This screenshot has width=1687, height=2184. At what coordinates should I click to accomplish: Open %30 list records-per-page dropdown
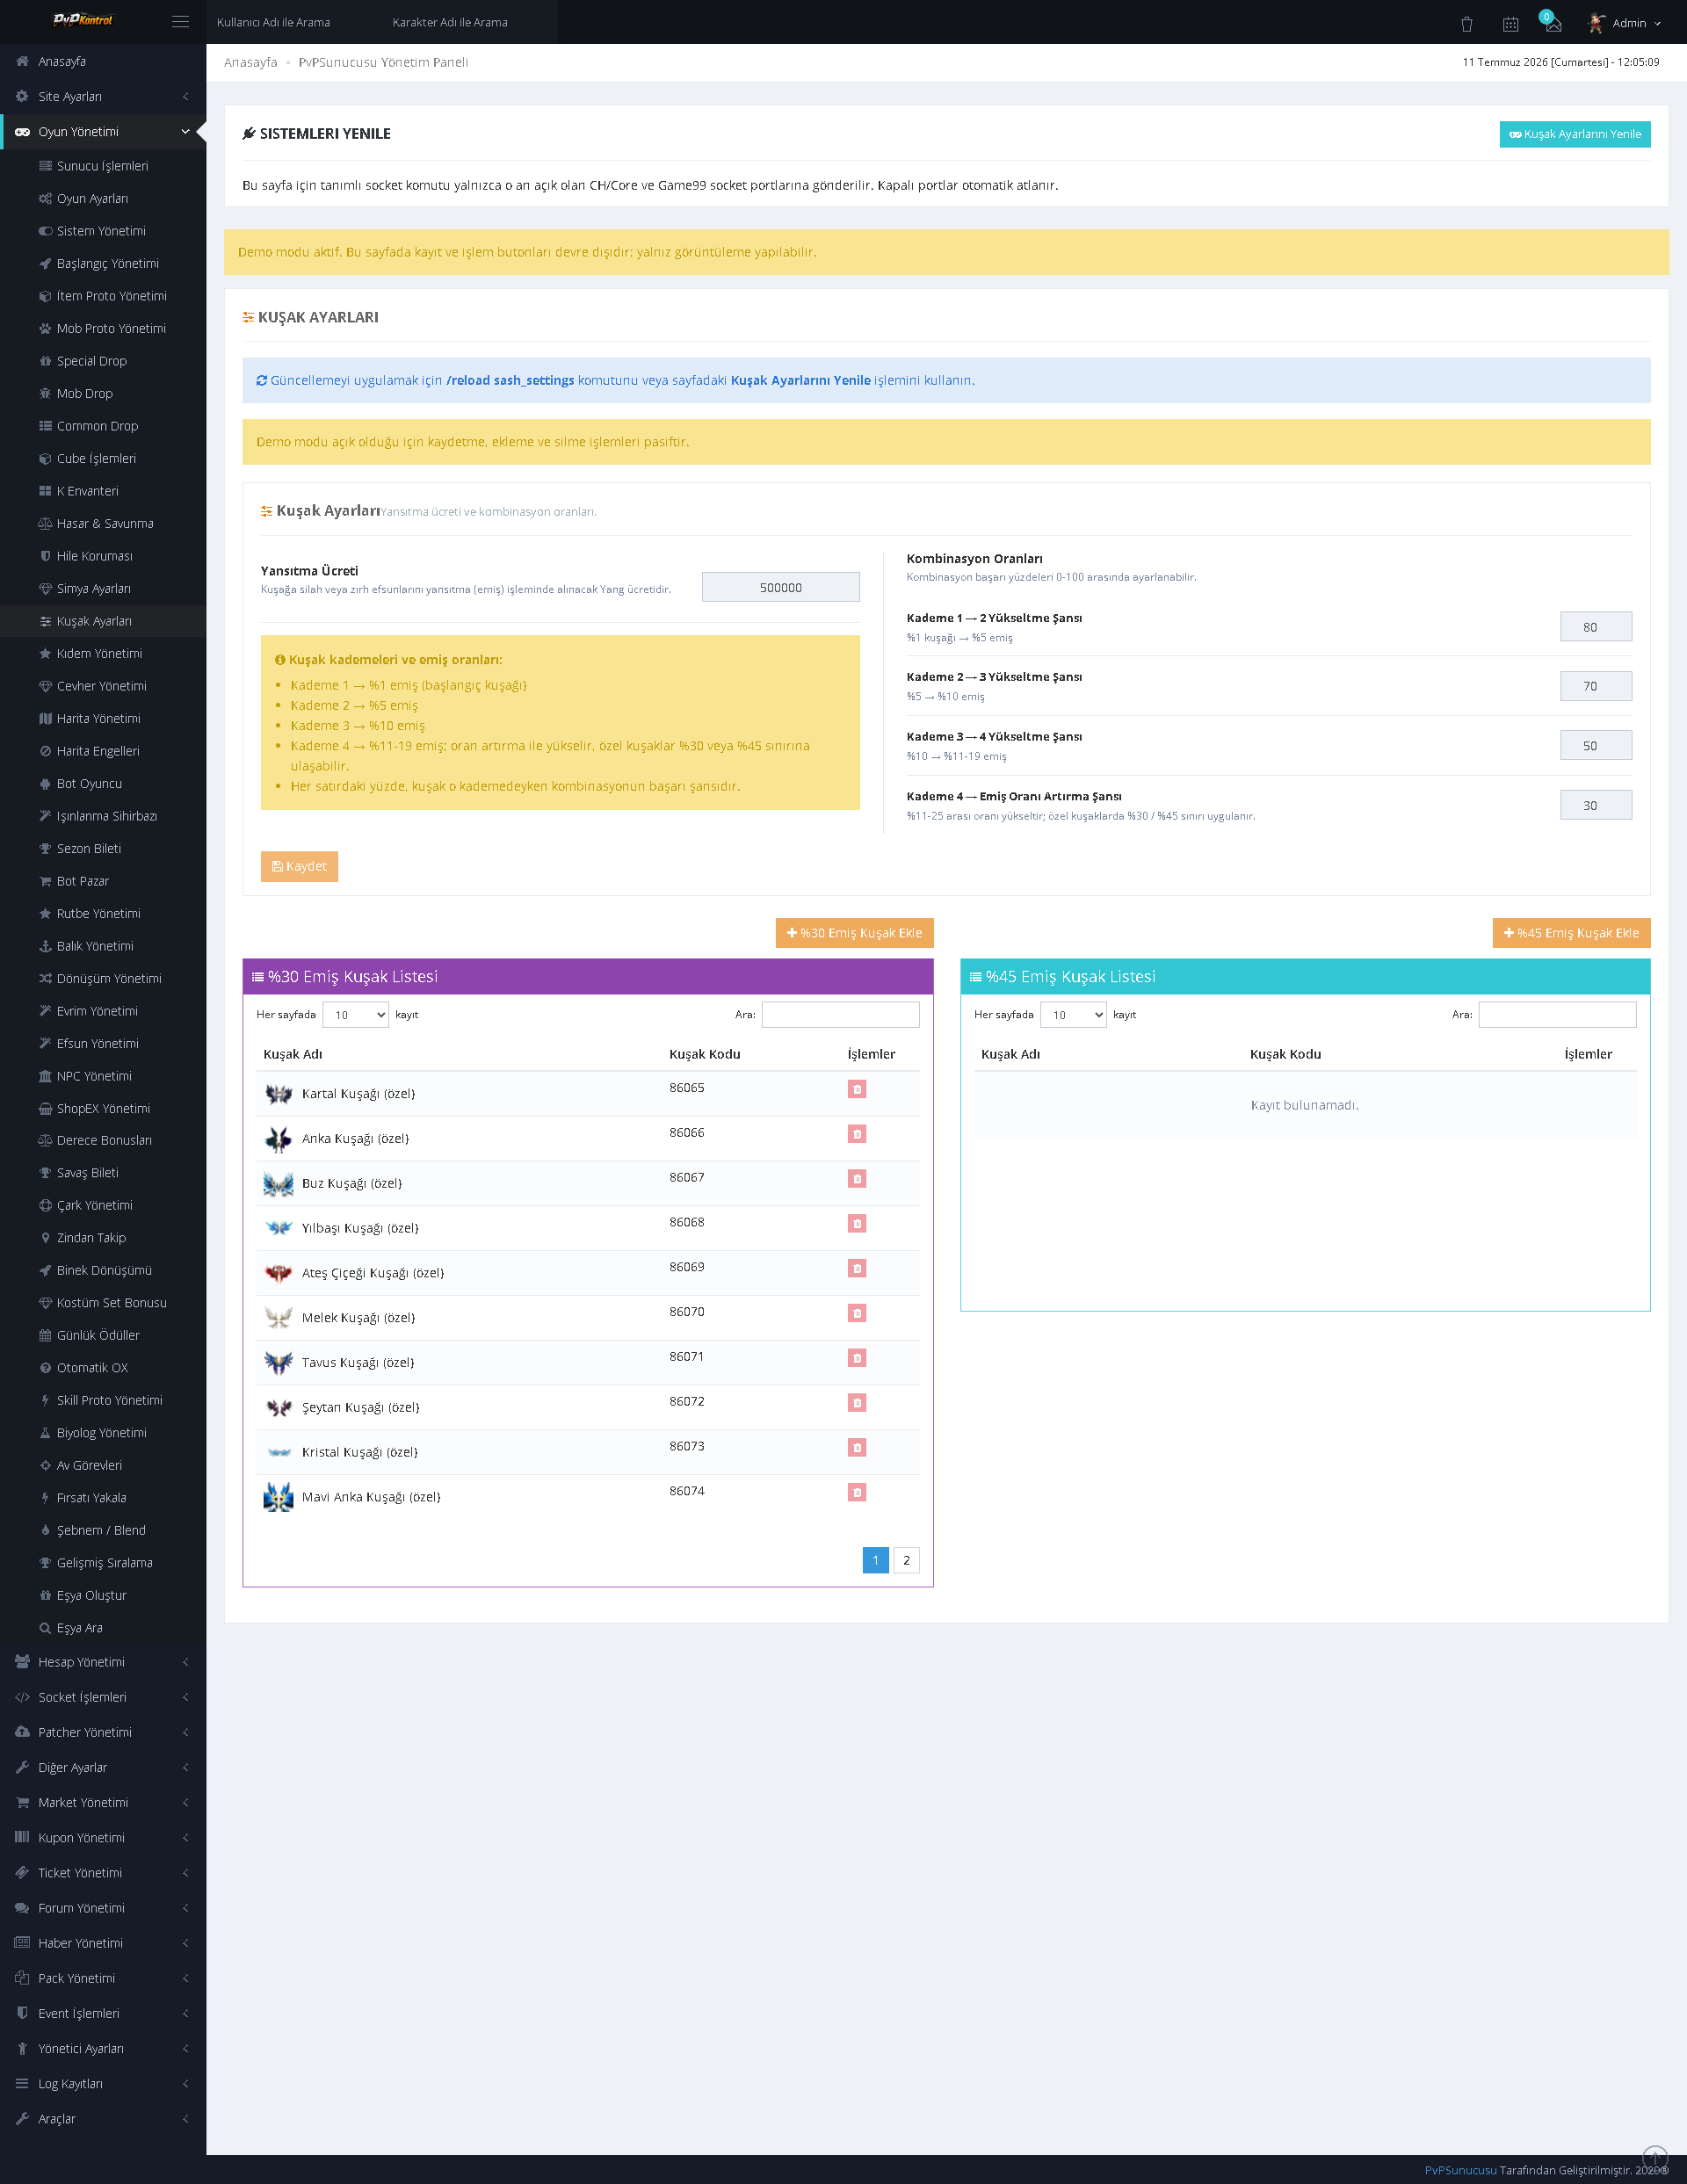coord(356,1015)
